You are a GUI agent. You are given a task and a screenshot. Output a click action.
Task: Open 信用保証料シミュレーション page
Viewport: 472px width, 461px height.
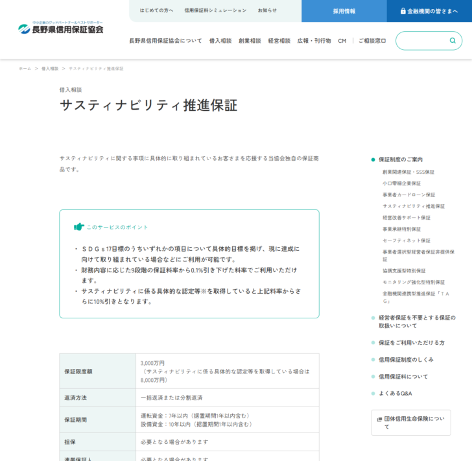coord(215,10)
